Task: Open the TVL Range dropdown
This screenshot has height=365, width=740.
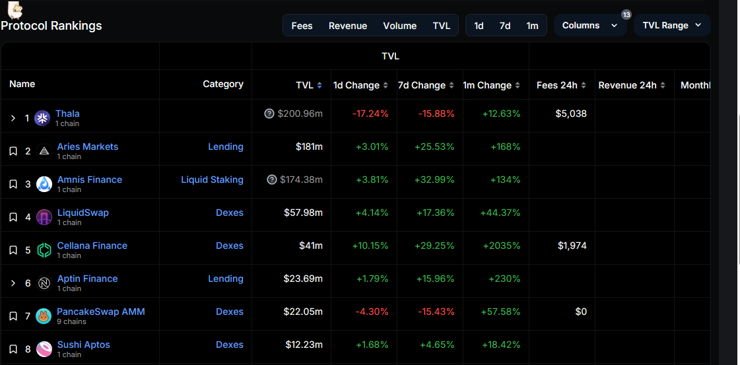Action: pos(672,26)
